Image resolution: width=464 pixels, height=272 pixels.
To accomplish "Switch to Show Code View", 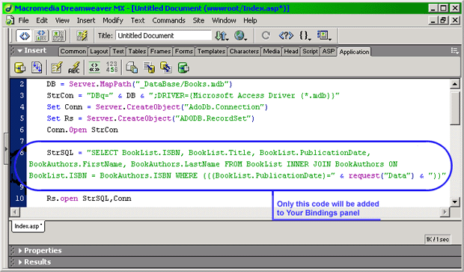I will (x=24, y=36).
